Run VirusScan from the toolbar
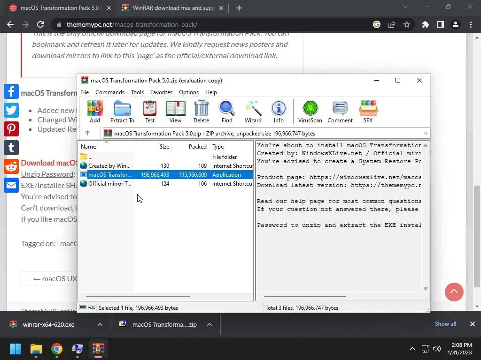The image size is (481, 360). pos(310,112)
